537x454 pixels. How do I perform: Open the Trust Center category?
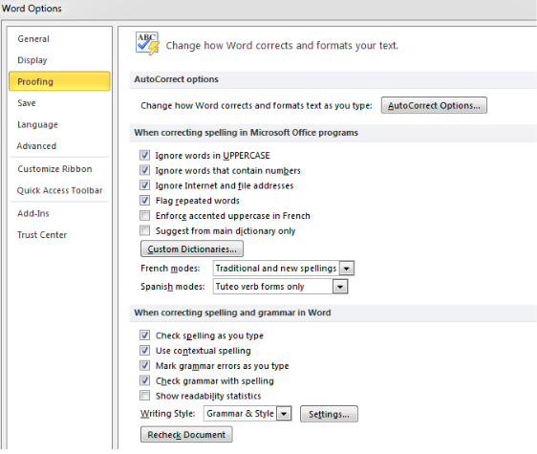pos(42,235)
